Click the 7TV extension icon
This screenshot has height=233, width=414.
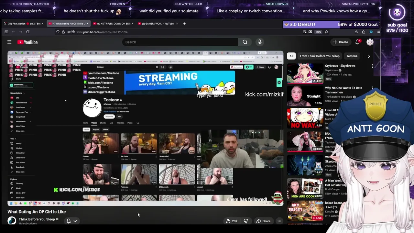[371, 32]
